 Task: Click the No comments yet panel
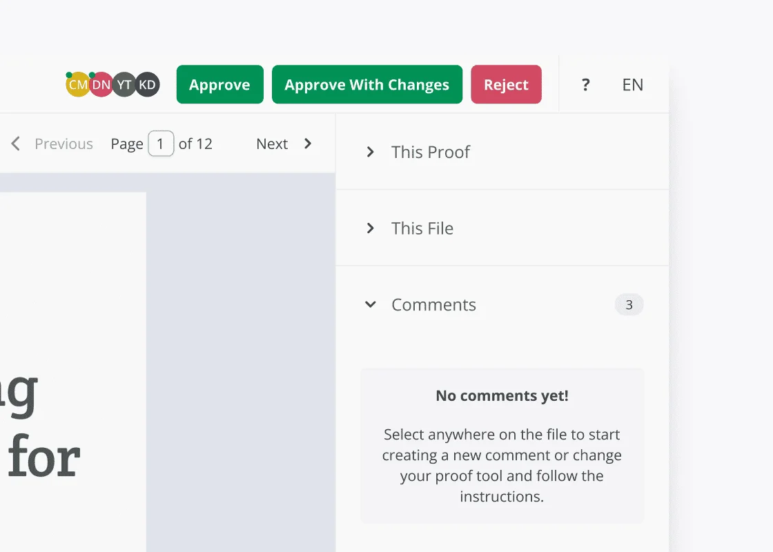(x=502, y=445)
